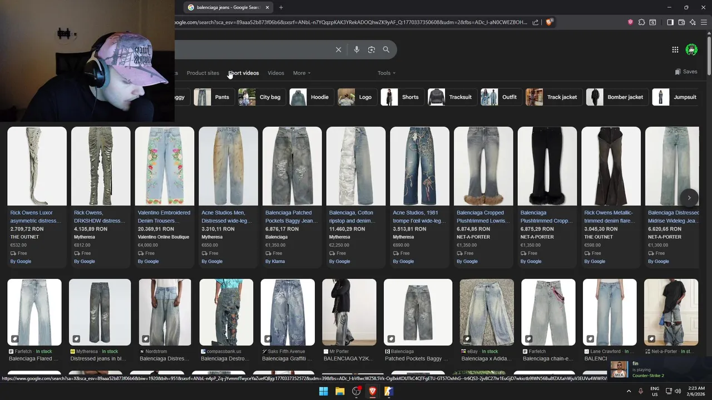Select the Hoodie suggestion chip
The width and height of the screenshot is (712, 400).
click(x=310, y=97)
